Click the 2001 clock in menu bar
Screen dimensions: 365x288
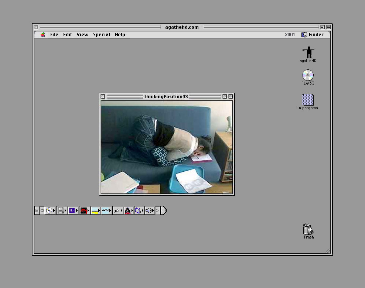[x=290, y=35]
